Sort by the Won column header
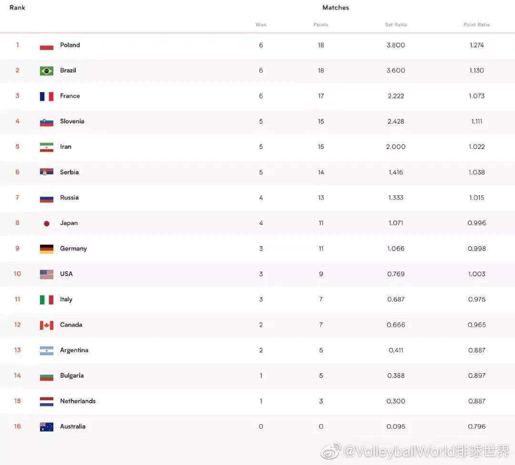The height and width of the screenshot is (465, 515). (x=261, y=25)
